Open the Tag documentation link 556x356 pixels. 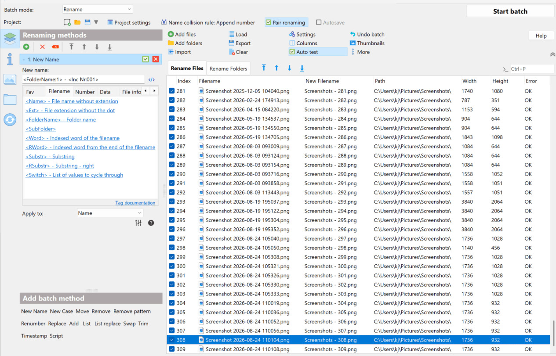click(x=135, y=203)
